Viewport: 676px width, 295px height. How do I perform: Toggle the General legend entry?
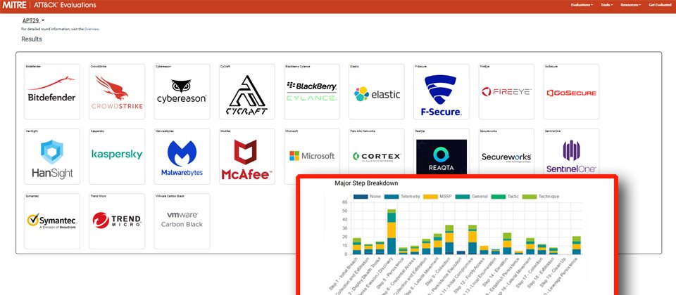pyautogui.click(x=471, y=197)
